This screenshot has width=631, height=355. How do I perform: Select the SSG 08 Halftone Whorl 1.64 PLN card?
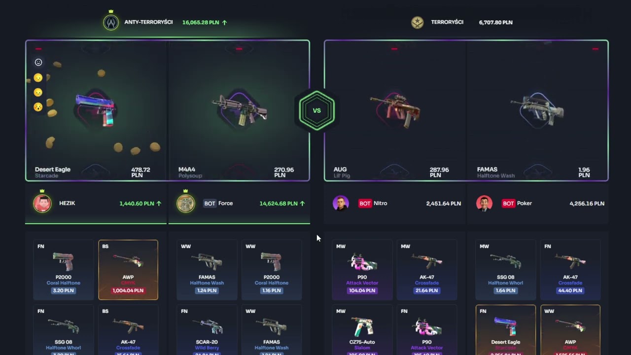pyautogui.click(x=505, y=270)
